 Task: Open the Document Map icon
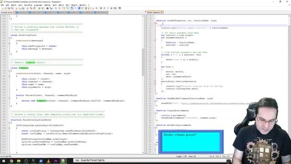[x=85, y=8]
